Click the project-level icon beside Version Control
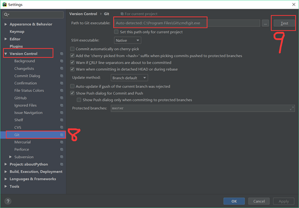The image size is (299, 208). tap(62, 53)
